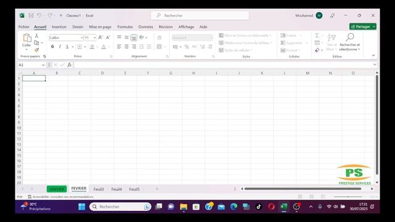Image resolution: width=395 pixels, height=222 pixels.
Task: Decrease font size with smaller A icon
Action: pos(108,38)
